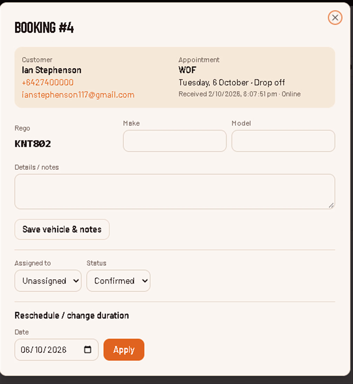This screenshot has width=353, height=384.
Task: Click the Tuesday, 6 October Drop off text
Action: click(x=231, y=82)
